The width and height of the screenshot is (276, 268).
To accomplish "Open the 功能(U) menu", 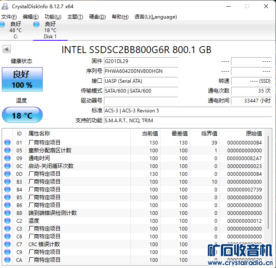I will pos(53,17).
